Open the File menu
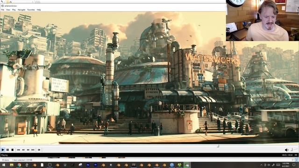The height and width of the screenshot is (168, 299). (2, 10)
